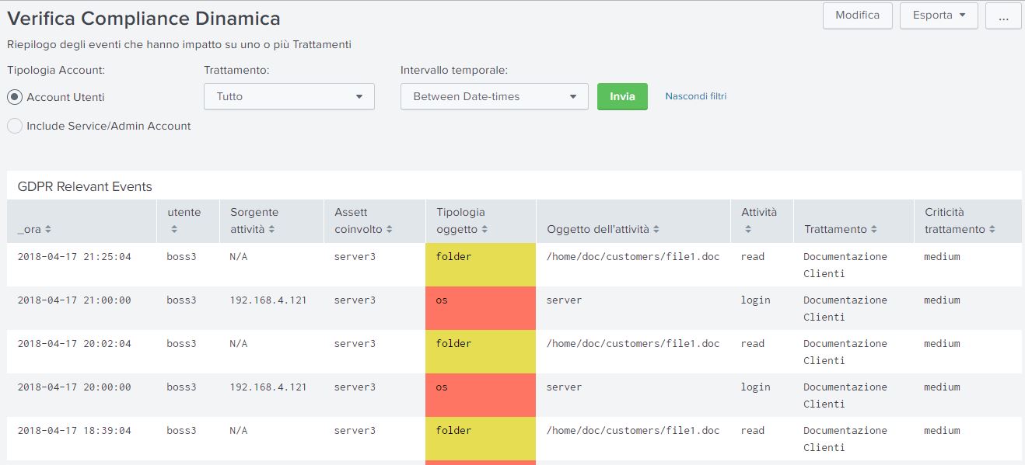Click IP 192.168.4.121 in 21:00:00 row

[268, 300]
